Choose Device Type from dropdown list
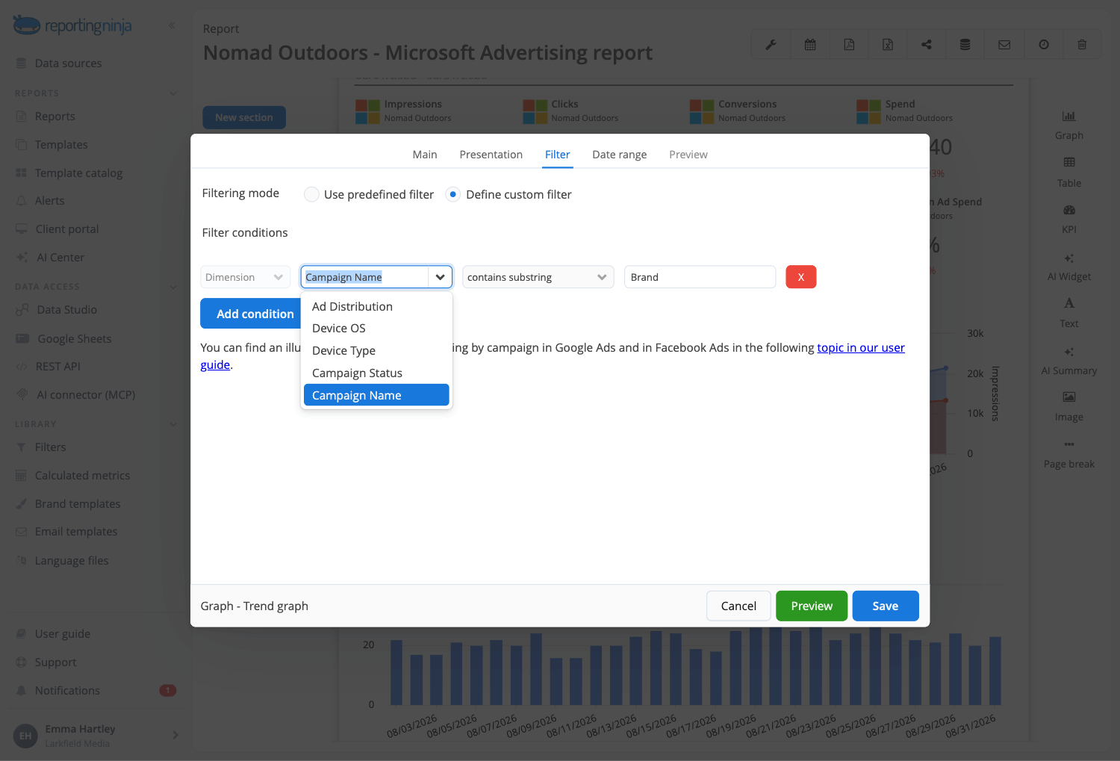This screenshot has width=1120, height=761. pyautogui.click(x=376, y=351)
